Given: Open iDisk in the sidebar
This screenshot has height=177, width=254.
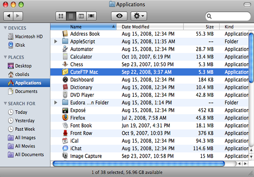Looking at the screenshot, I should pyautogui.click(x=25, y=45).
